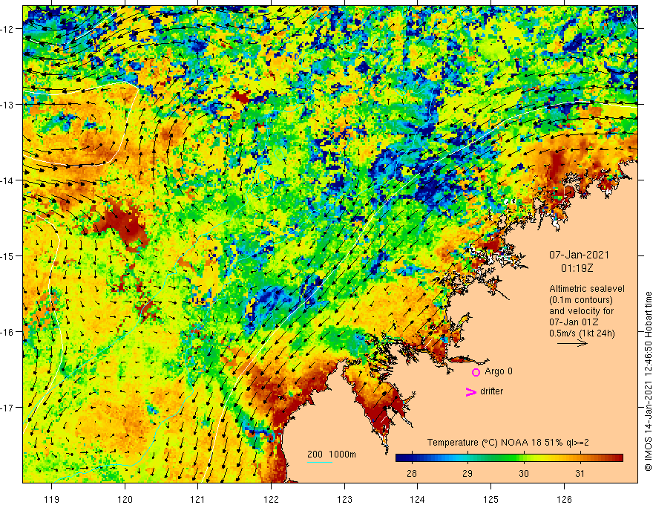Click the longitude axis label 123

pyautogui.click(x=344, y=499)
